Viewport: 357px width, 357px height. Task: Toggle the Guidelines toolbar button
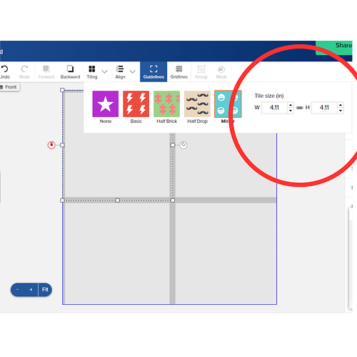[x=154, y=72]
